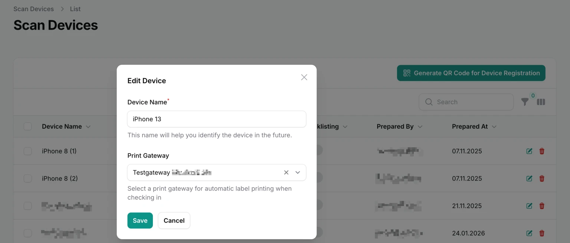Go to Scan Devices breadcrumb link
The image size is (570, 243).
coord(33,9)
